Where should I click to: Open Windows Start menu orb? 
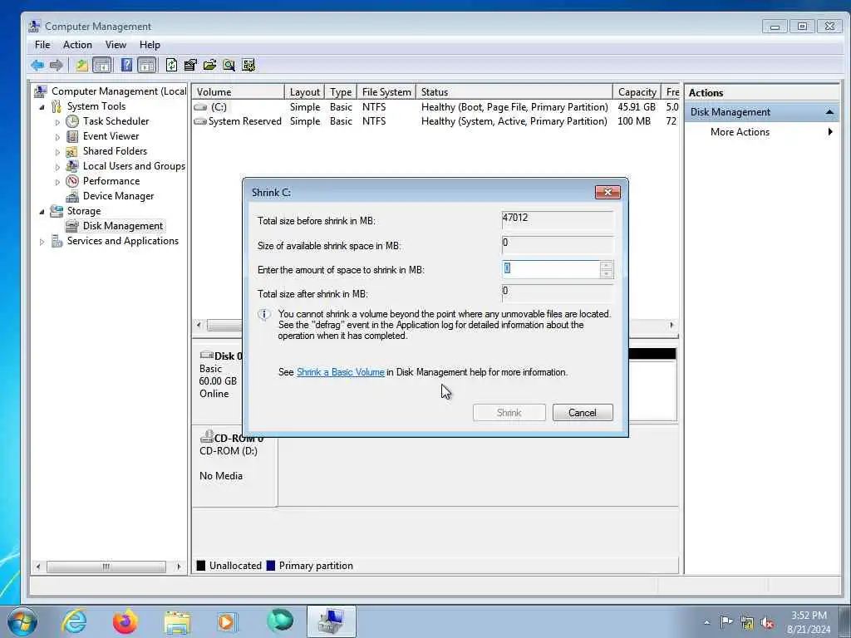(x=22, y=621)
